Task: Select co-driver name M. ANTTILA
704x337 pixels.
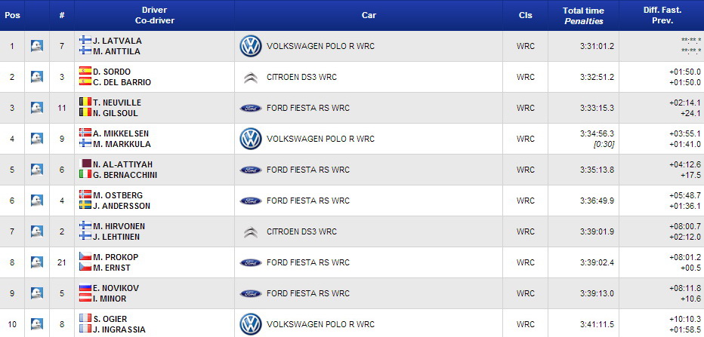Action: pyautogui.click(x=117, y=51)
